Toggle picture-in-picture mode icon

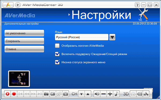pyautogui.click(x=53, y=94)
